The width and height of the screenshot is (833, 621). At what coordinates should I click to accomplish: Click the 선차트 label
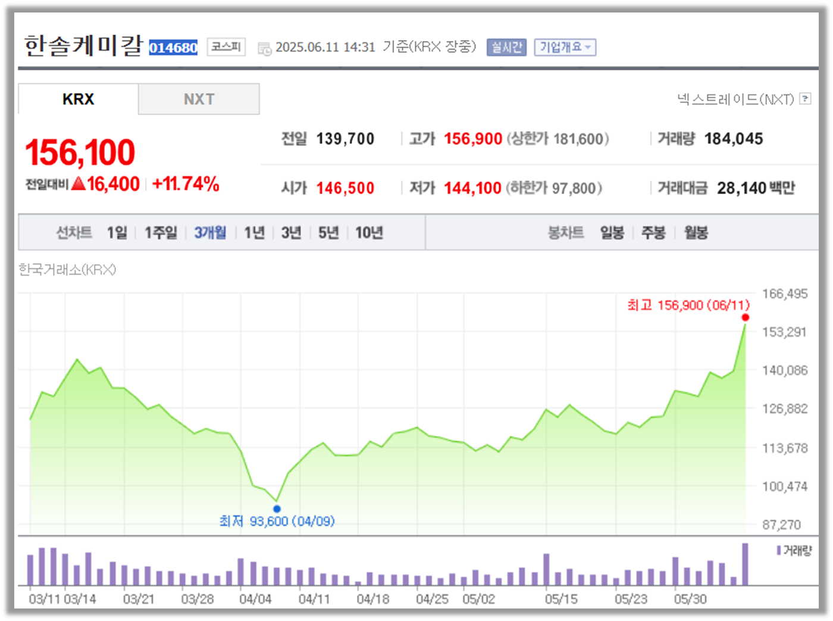(74, 232)
